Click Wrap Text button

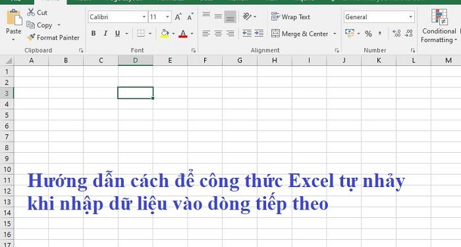coord(290,16)
